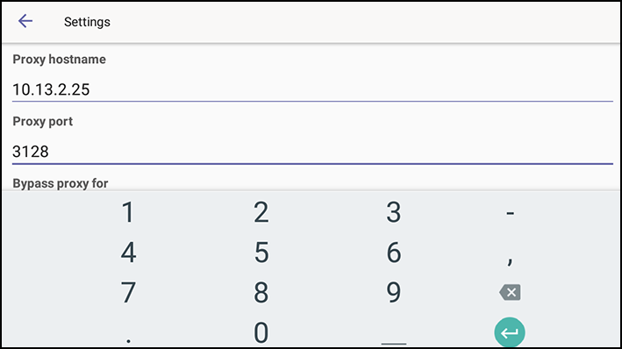Tap the period key on keypad
This screenshot has height=349, width=622.
pyautogui.click(x=128, y=339)
